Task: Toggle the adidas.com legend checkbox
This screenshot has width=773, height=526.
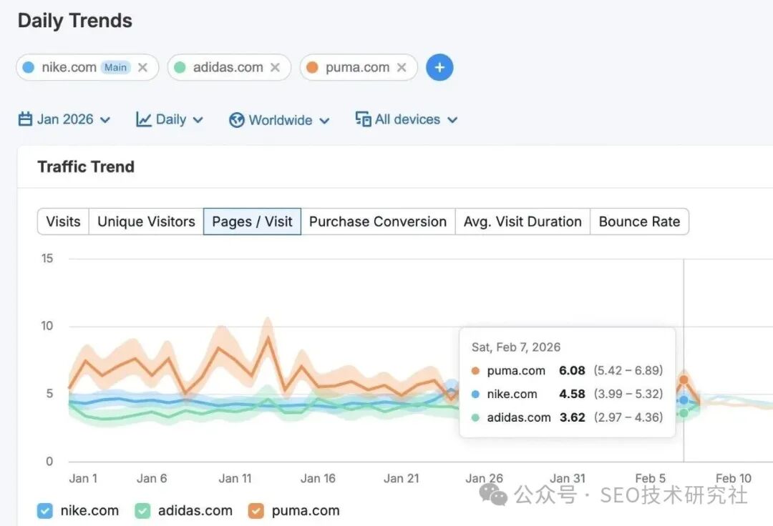Action: coord(142,511)
